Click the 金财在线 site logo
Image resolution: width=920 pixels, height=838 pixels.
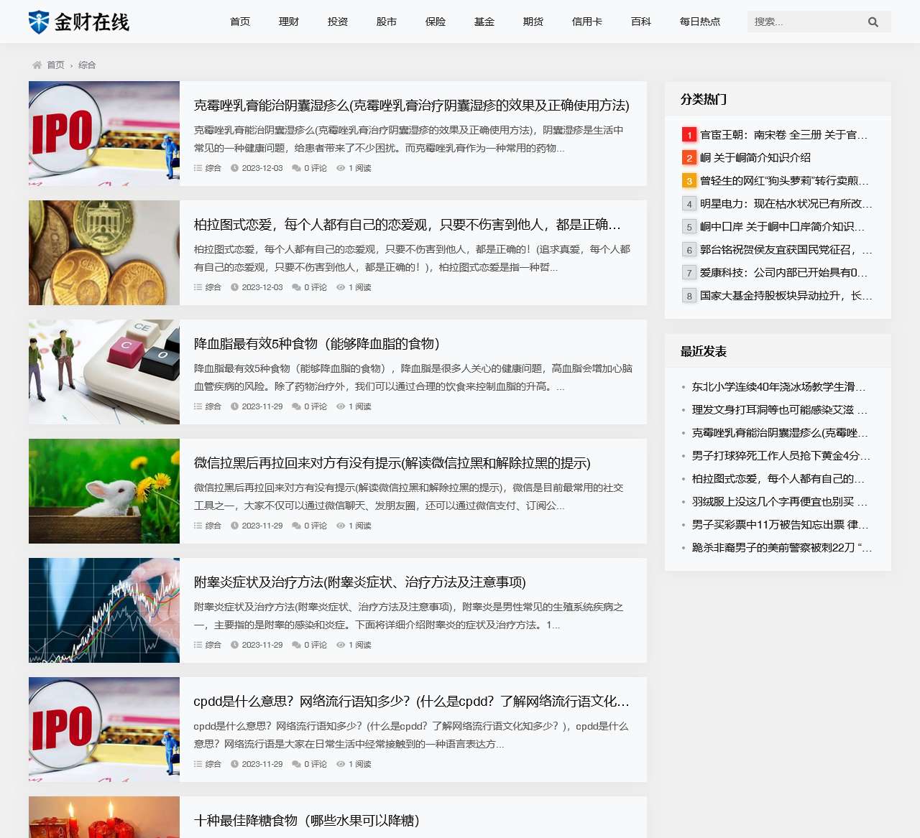click(x=78, y=22)
